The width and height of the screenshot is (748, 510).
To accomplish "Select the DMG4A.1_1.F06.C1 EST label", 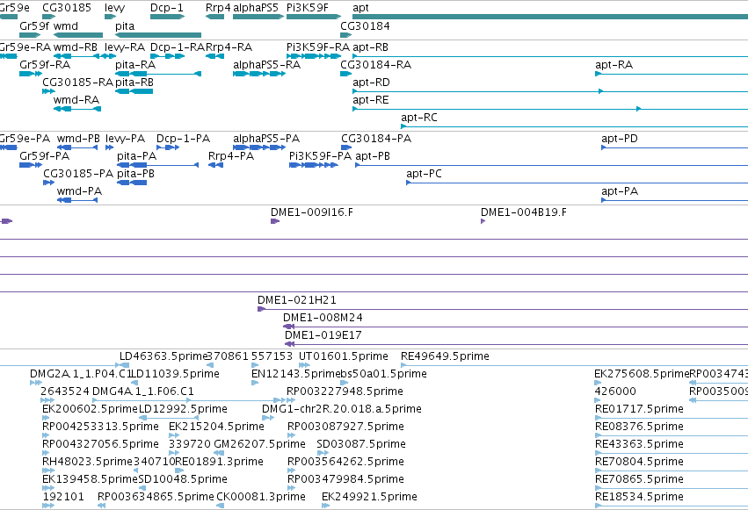I will pyautogui.click(x=142, y=391).
